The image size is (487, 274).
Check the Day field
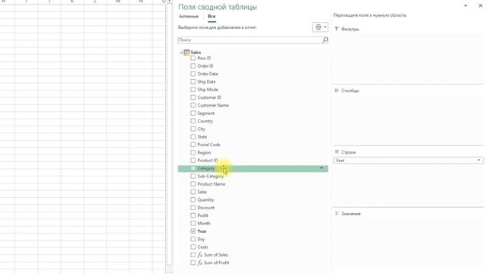click(193, 239)
